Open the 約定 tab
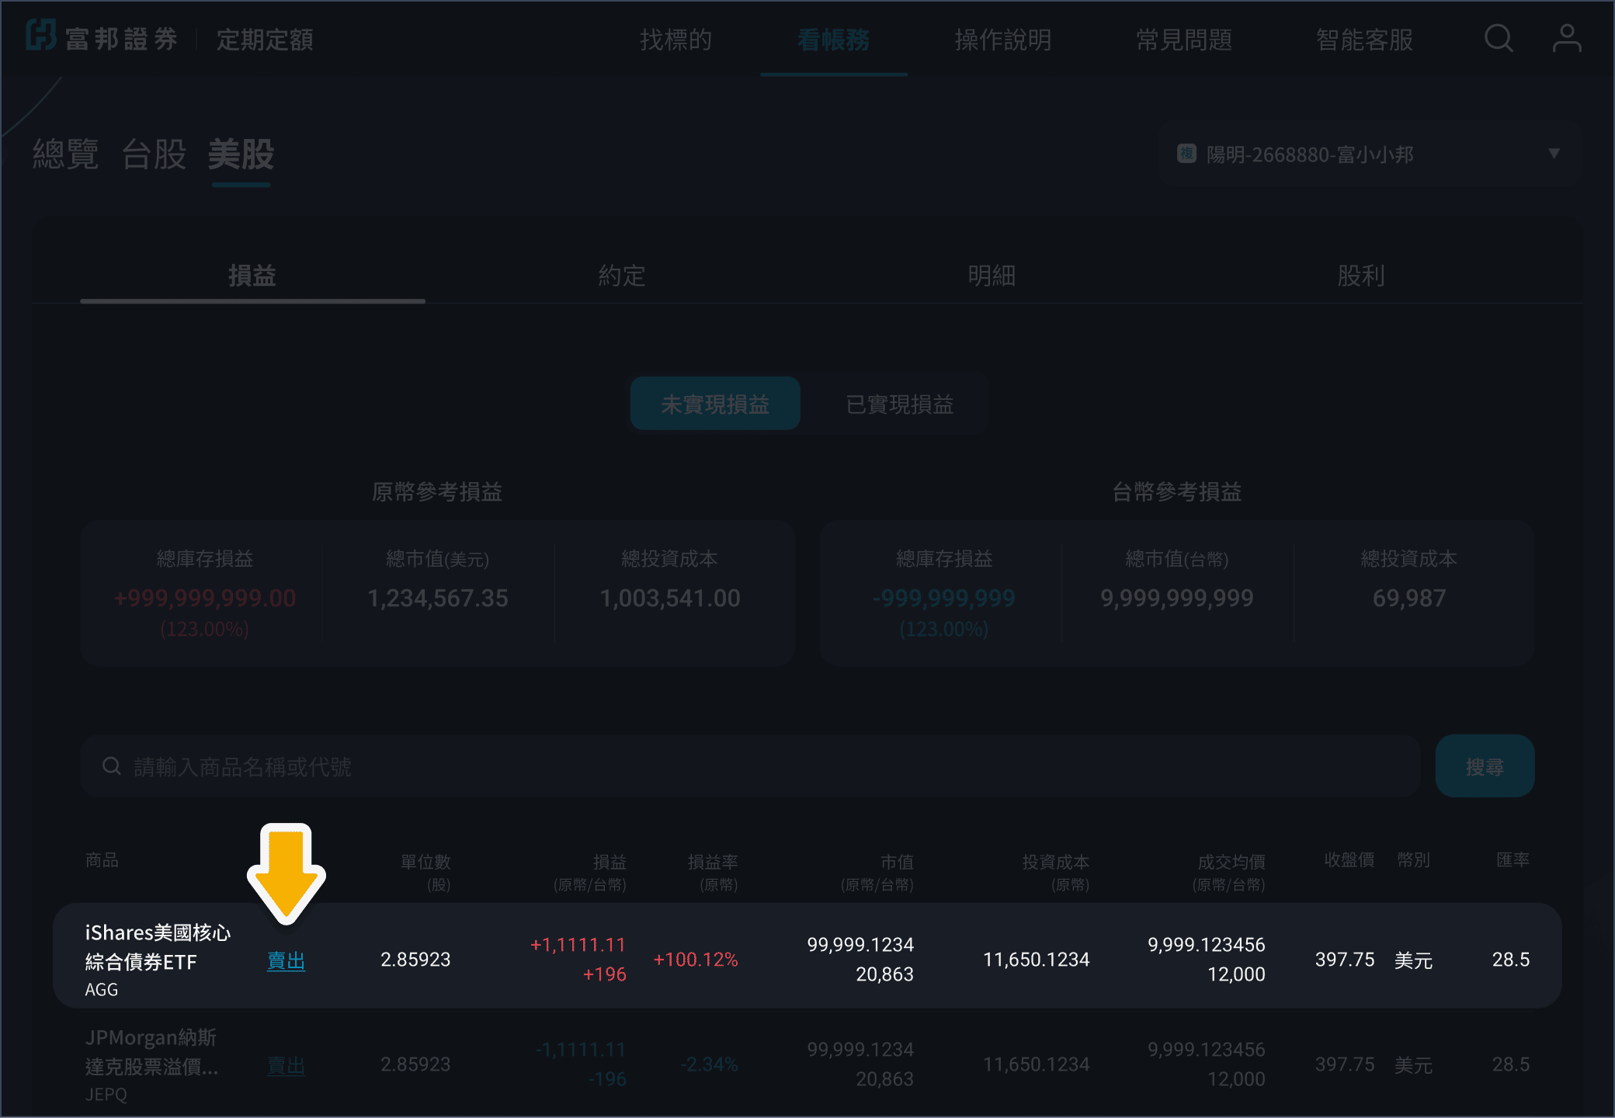Viewport: 1615px width, 1118px height. 621,276
